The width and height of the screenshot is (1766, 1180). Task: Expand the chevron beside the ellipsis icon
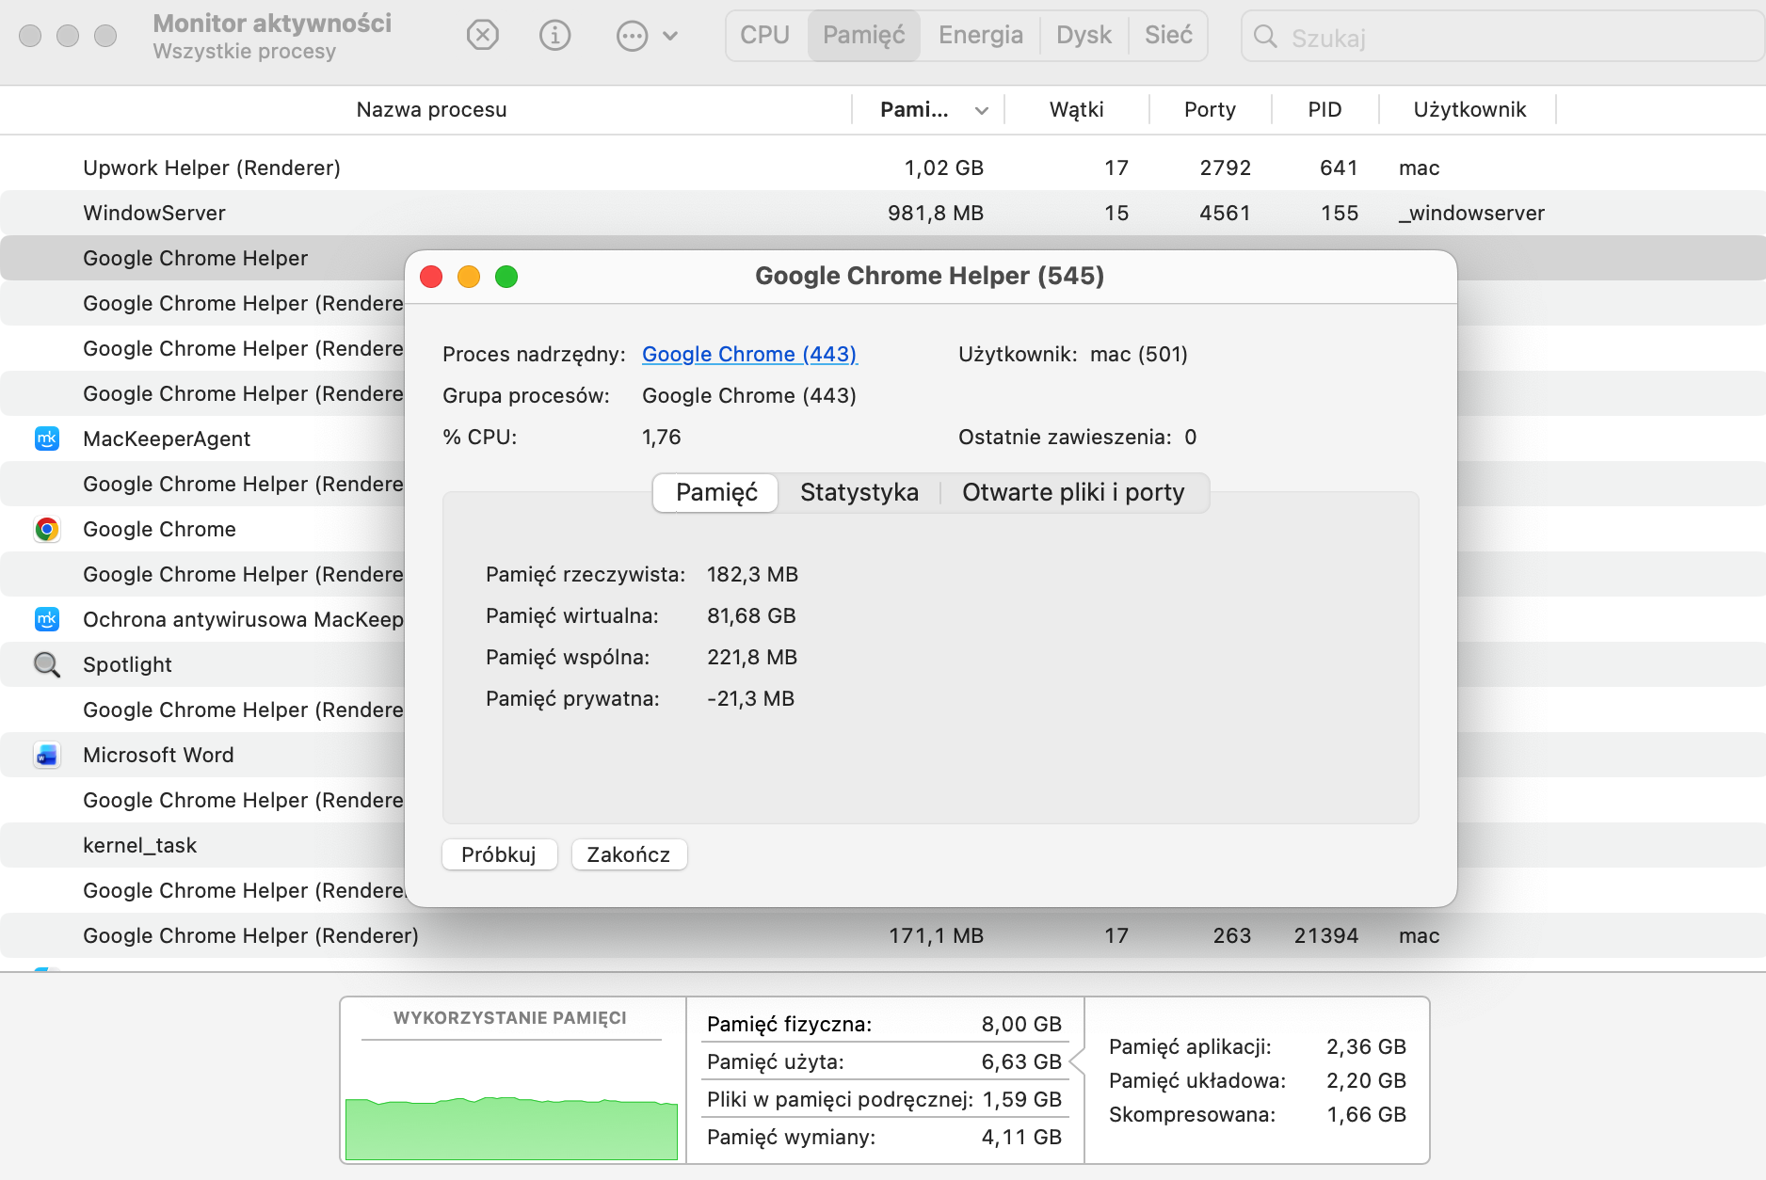[670, 36]
